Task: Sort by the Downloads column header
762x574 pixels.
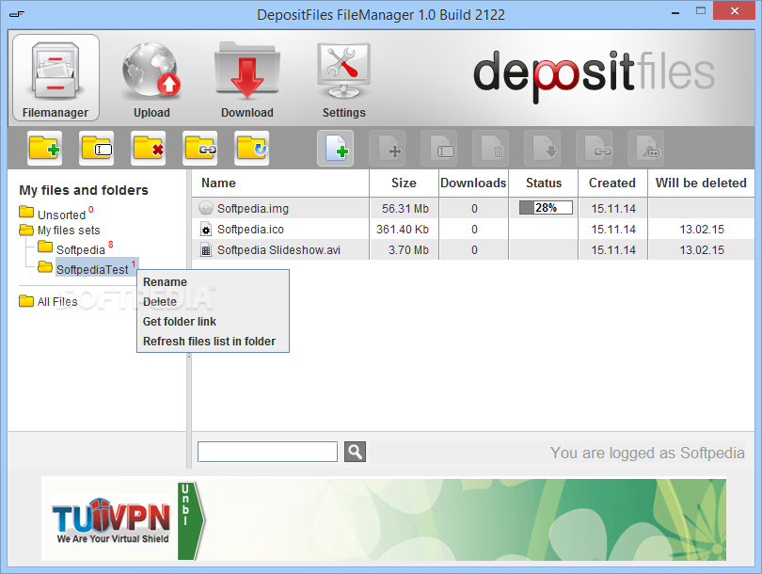Action: [473, 183]
